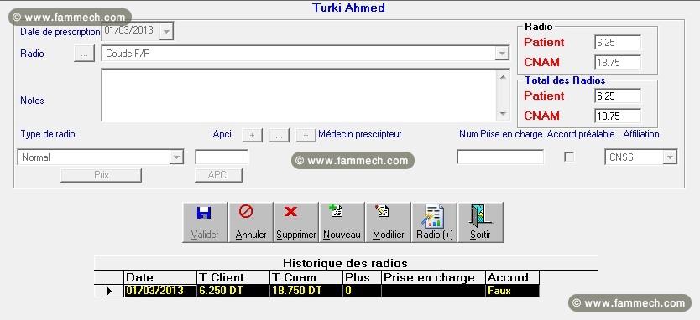Toggle the Accord préalable checkbox
Image resolution: width=700 pixels, height=320 pixels.
point(569,157)
